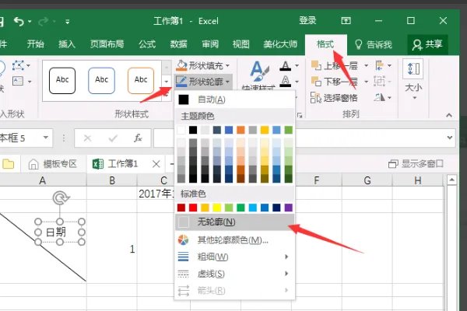Open the 开始 ribbon tab
Image resolution: width=467 pixels, height=311 pixels.
click(36, 44)
